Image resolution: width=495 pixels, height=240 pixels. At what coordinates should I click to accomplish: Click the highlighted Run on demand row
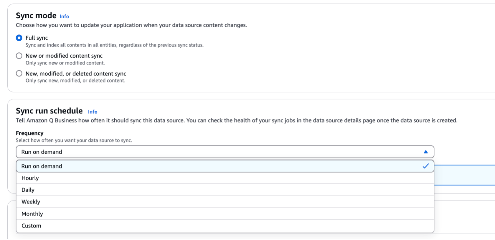(x=138, y=166)
